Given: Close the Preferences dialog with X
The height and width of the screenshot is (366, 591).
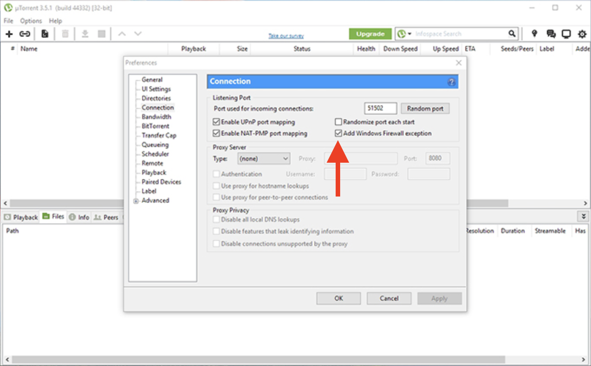Looking at the screenshot, I should pos(459,63).
